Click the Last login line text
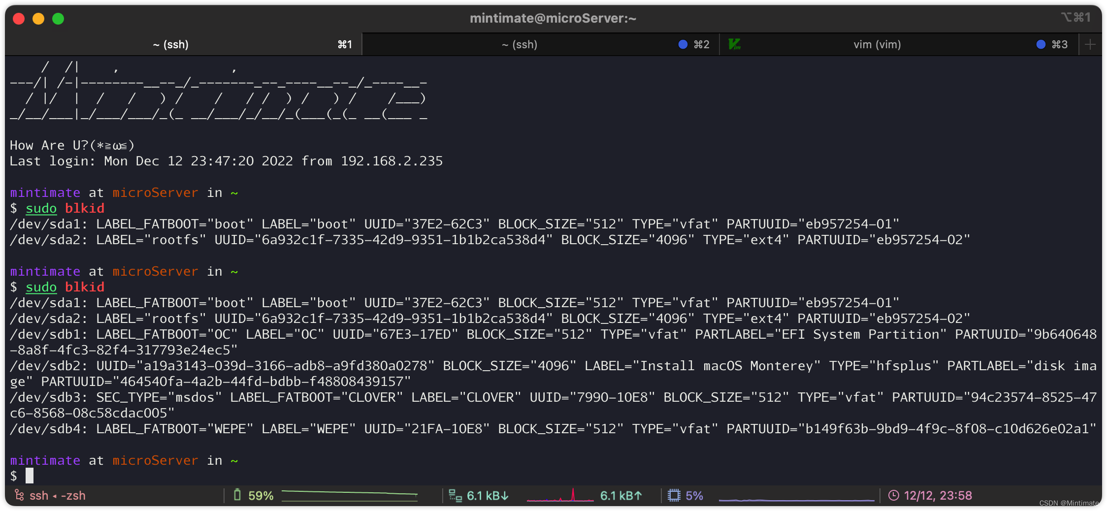This screenshot has width=1107, height=511. coord(227,161)
